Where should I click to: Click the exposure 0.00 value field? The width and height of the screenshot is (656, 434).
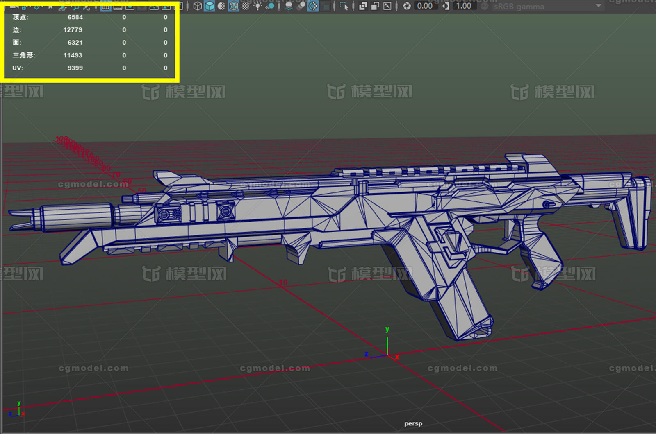pos(424,6)
